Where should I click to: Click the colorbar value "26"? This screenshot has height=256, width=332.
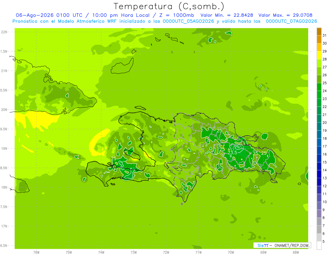[x=325, y=75]
